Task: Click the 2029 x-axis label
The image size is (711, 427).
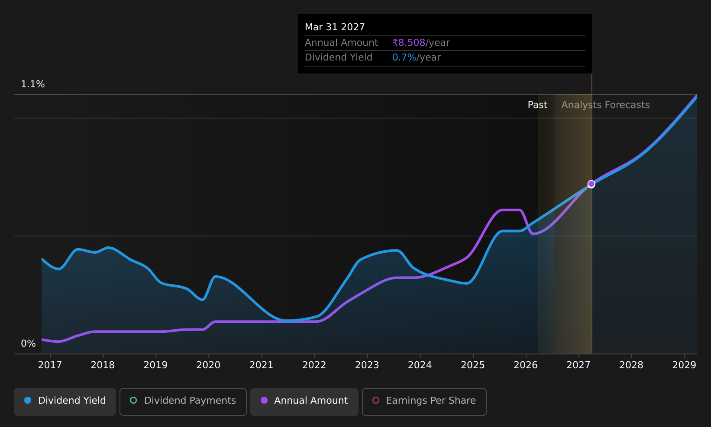Action: pyautogui.click(x=684, y=365)
